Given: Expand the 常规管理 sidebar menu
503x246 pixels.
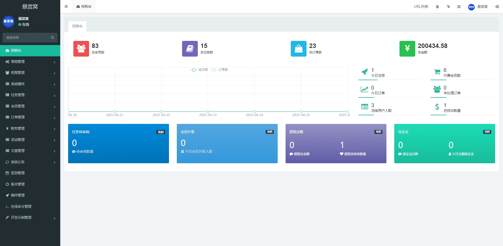Looking at the screenshot, I should (x=30, y=62).
